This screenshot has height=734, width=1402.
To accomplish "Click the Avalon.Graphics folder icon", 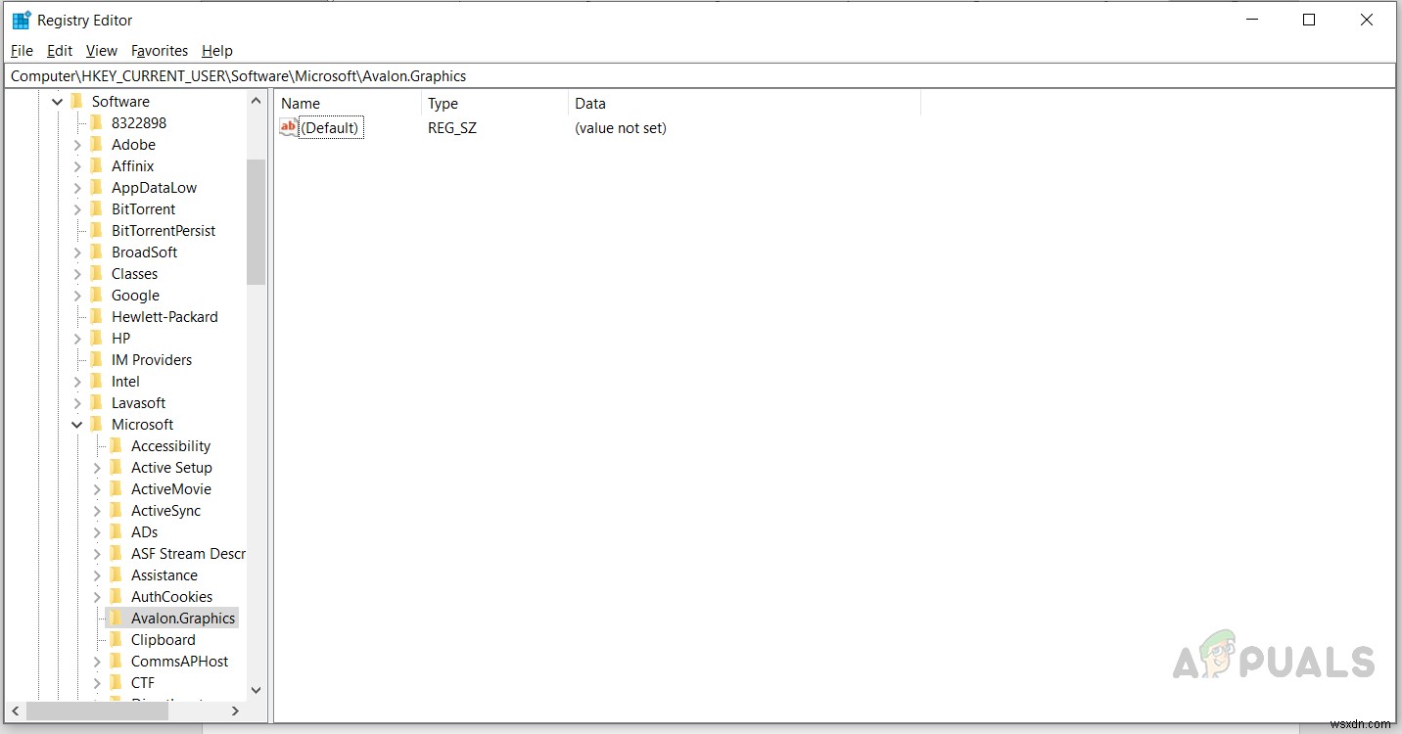I will (x=116, y=618).
